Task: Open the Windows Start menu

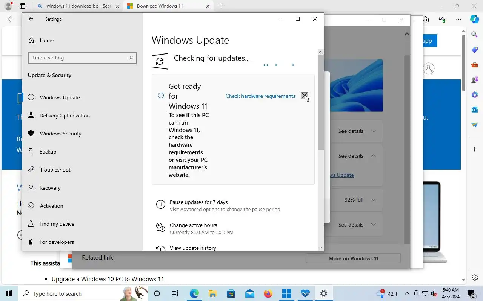Action: click(x=9, y=293)
